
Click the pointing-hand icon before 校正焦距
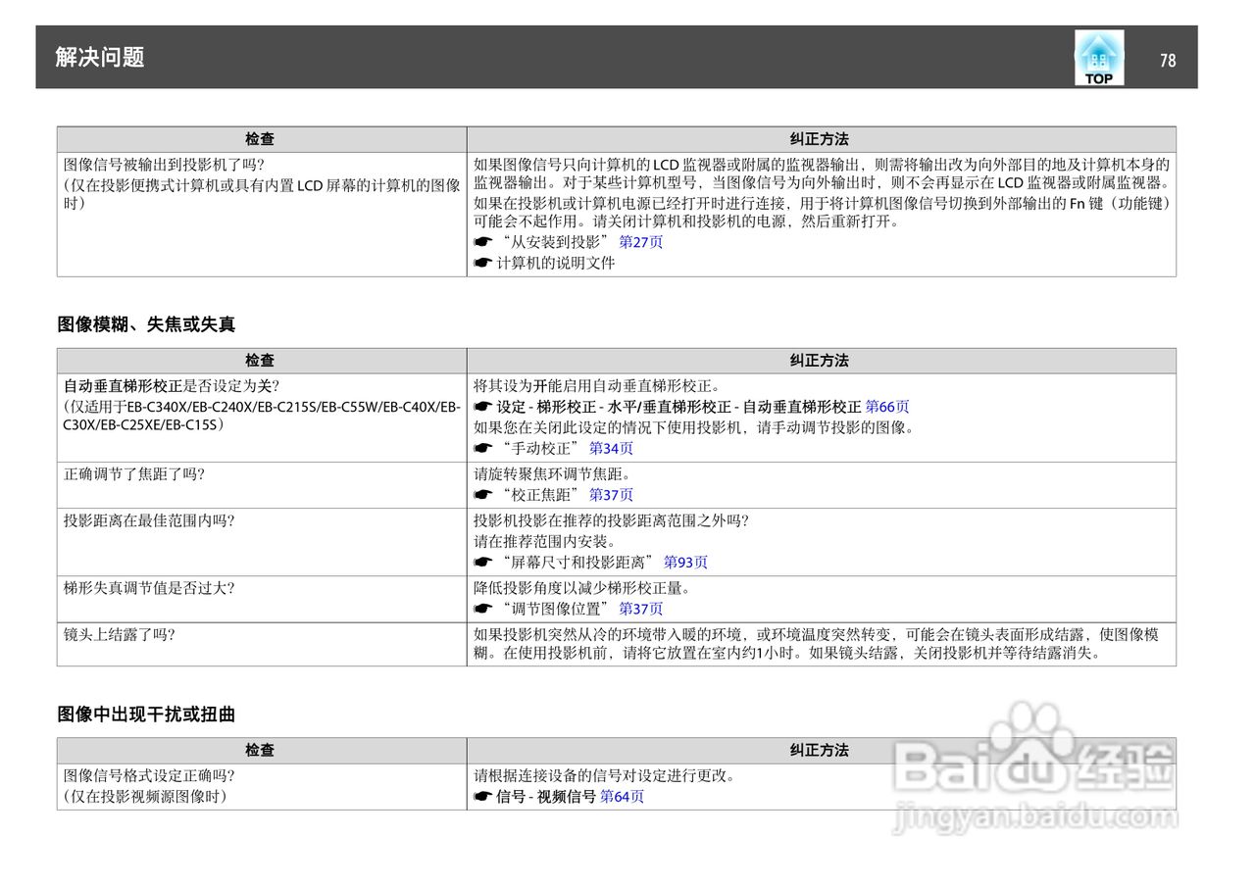481,496
